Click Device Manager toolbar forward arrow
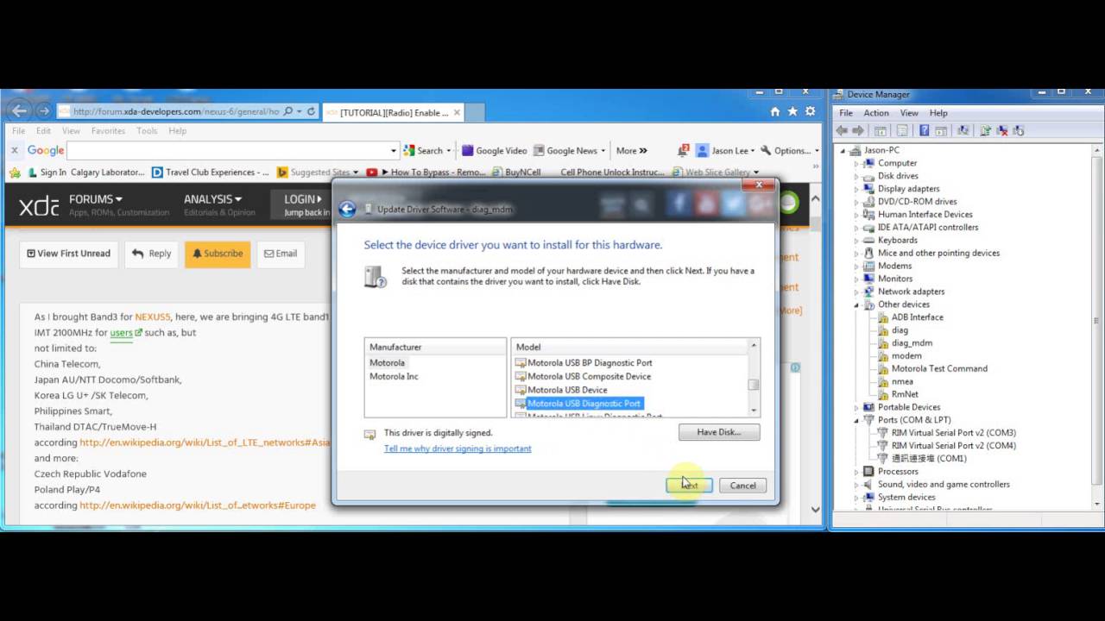The width and height of the screenshot is (1105, 621). [x=857, y=131]
